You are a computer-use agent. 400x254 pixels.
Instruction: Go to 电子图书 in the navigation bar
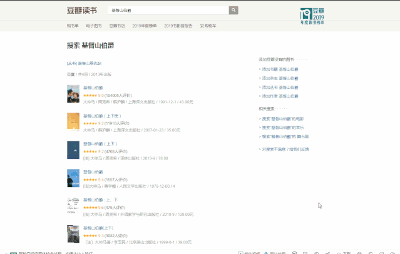tap(94, 26)
